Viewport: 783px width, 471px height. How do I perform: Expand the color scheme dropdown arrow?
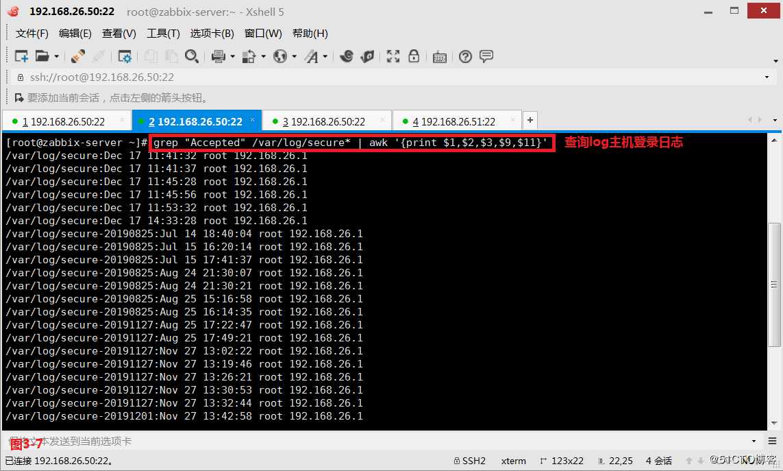263,56
